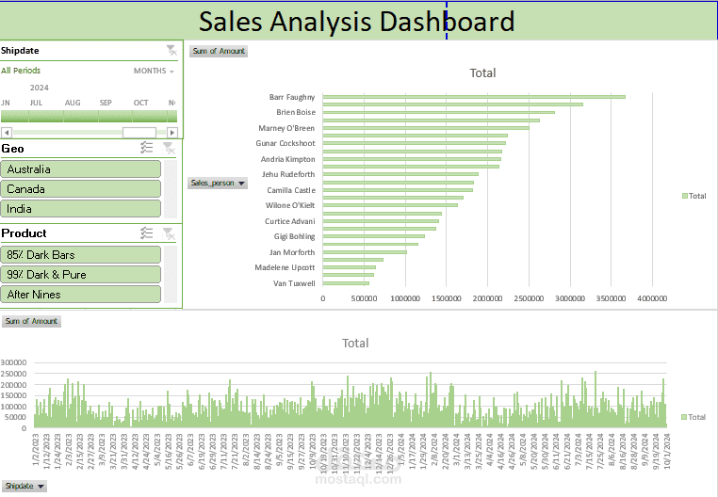Clear the Geo slicer filter
Screen dimensions: 718x497
pyautogui.click(x=169, y=148)
